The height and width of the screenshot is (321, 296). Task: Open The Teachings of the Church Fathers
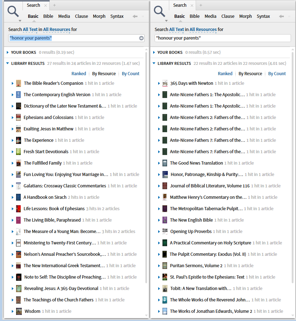click(59, 300)
